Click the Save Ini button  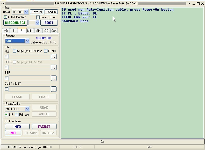[x=37, y=12]
